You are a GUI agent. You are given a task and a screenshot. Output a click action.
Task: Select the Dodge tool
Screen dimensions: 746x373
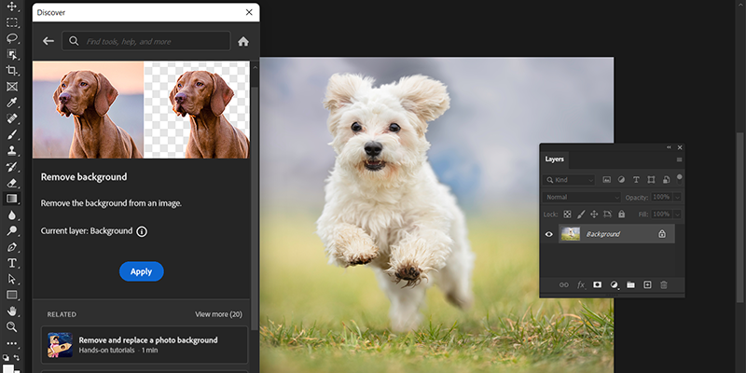(x=12, y=230)
